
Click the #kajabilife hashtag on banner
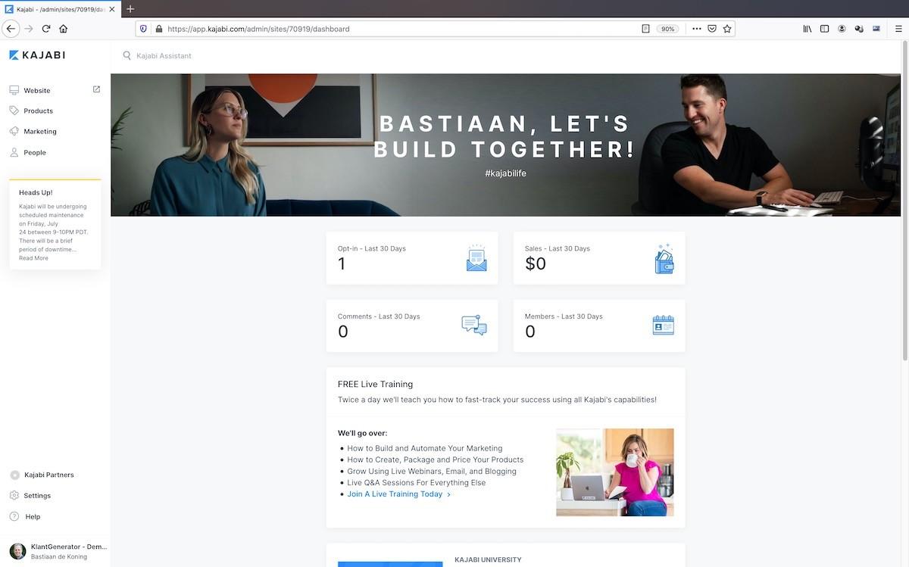505,173
